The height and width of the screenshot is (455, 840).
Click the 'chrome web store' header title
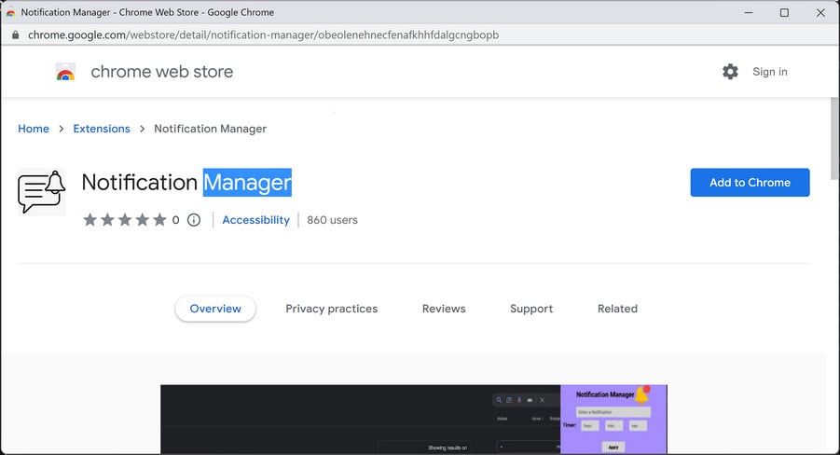(162, 72)
